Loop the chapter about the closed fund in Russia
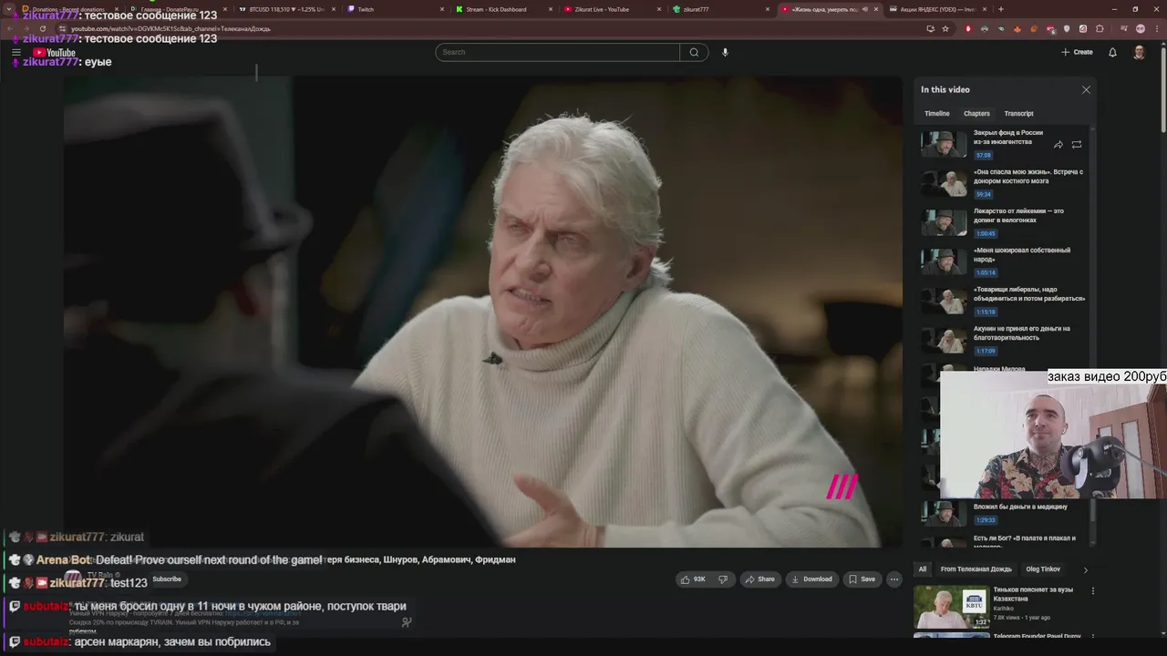 [1077, 144]
